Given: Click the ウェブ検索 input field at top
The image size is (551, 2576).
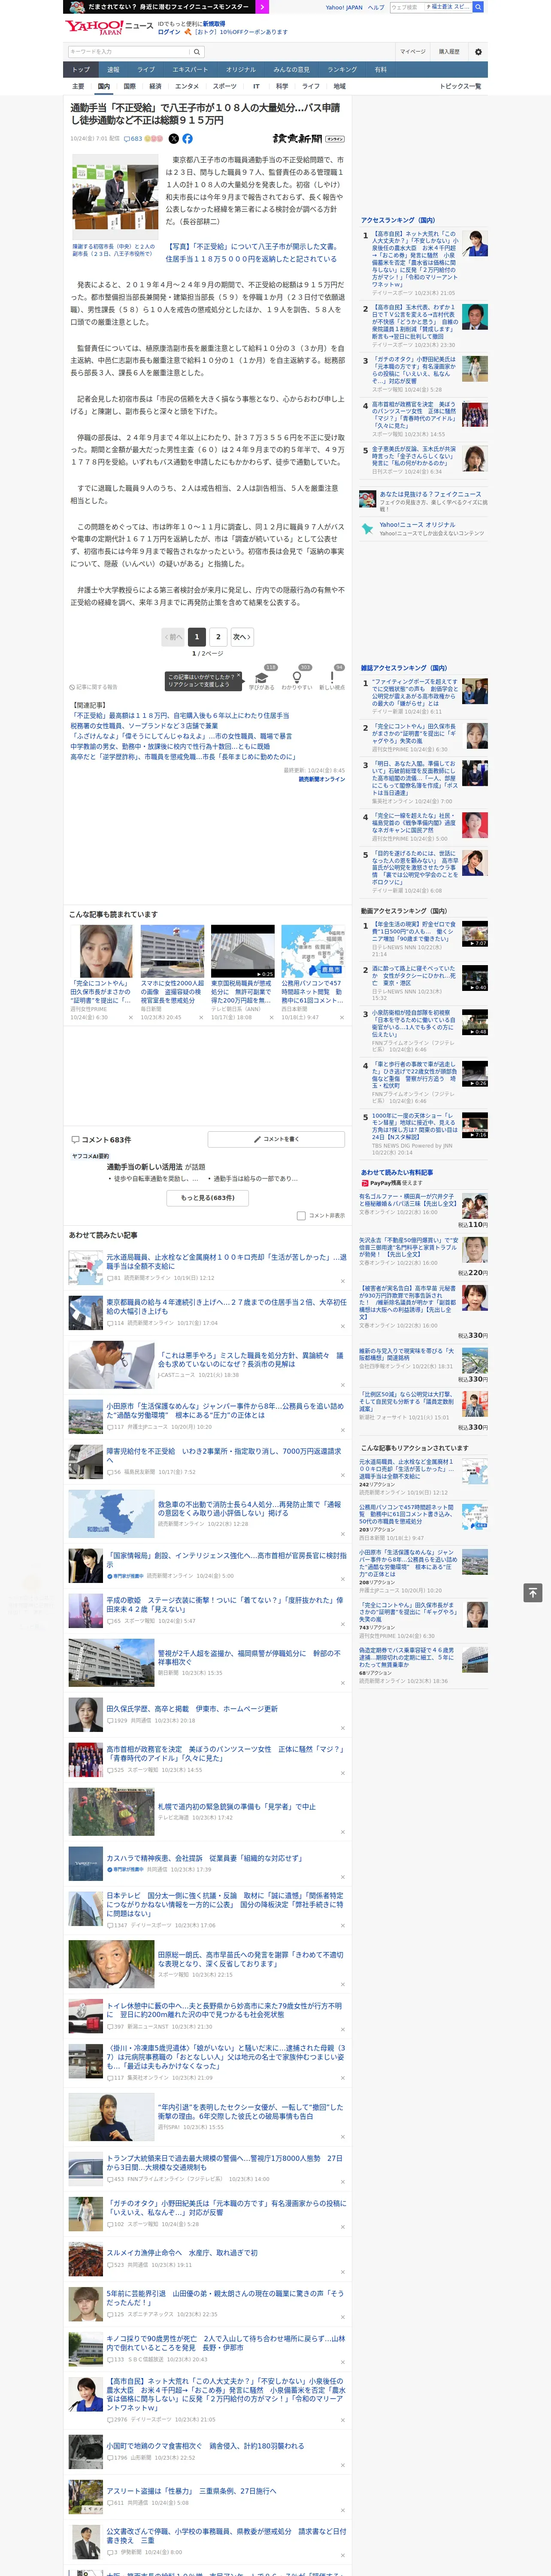Looking at the screenshot, I should click(x=430, y=7).
